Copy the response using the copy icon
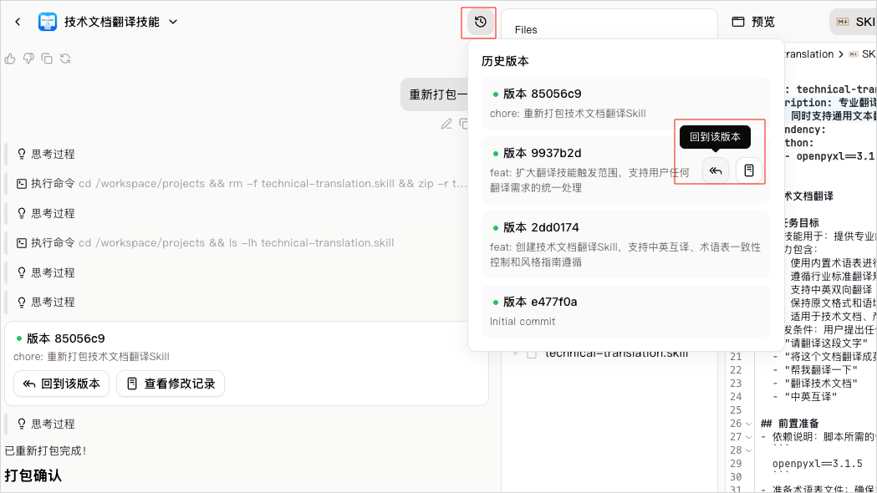 (47, 58)
